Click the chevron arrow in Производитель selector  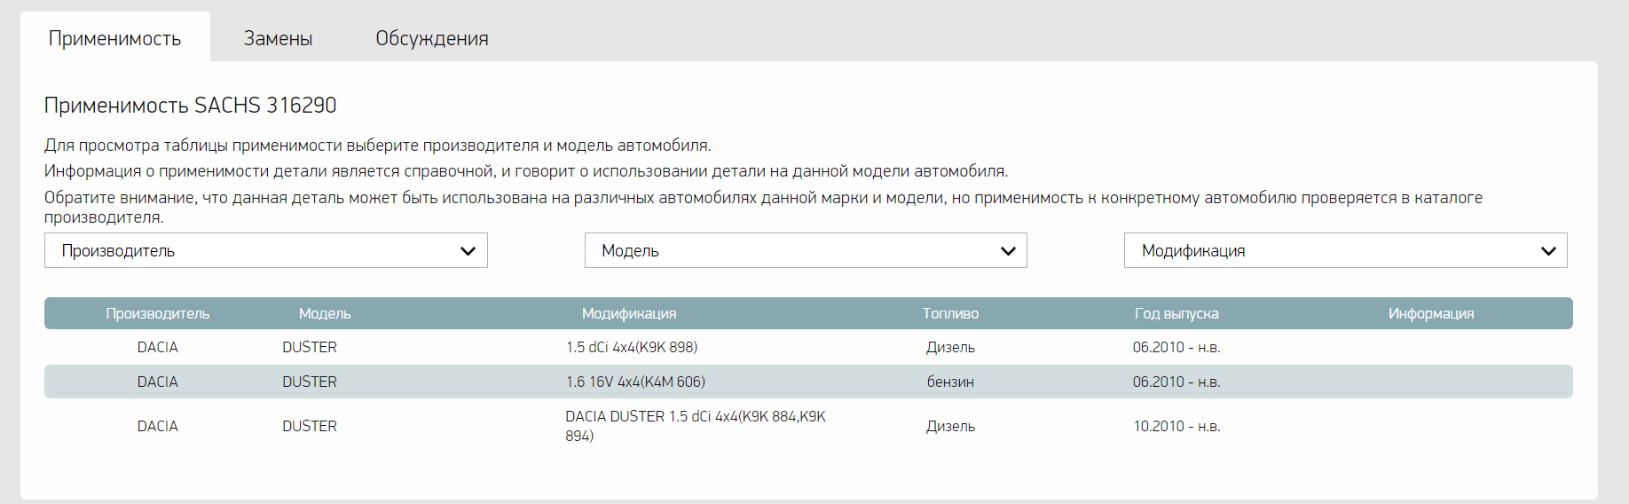(x=468, y=251)
